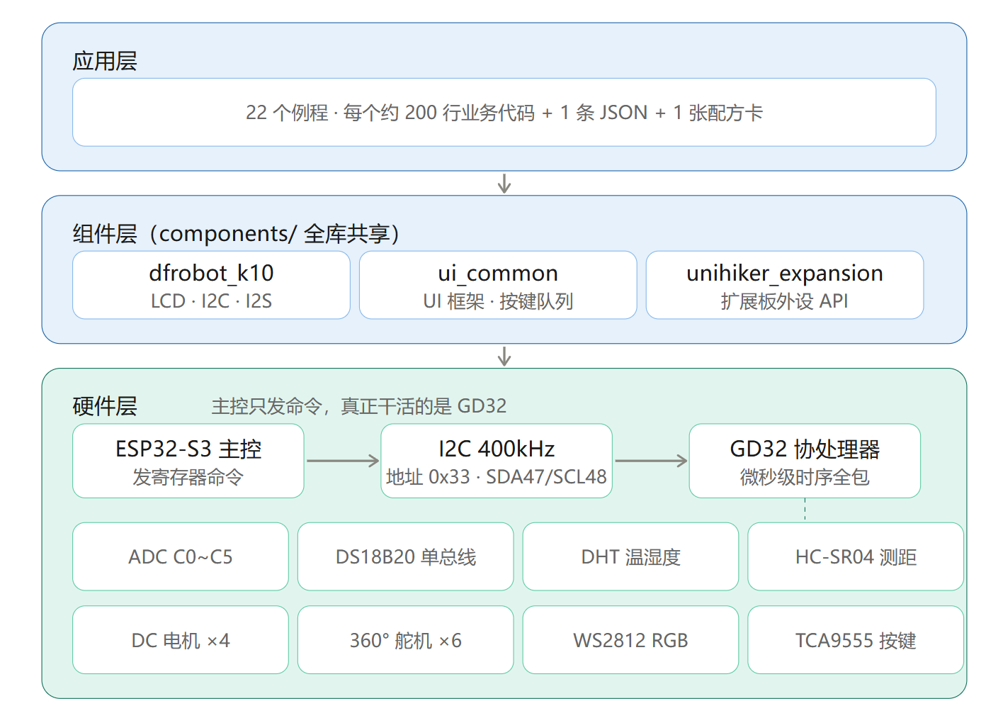Select the GD32 协处理器 box

tap(805, 461)
